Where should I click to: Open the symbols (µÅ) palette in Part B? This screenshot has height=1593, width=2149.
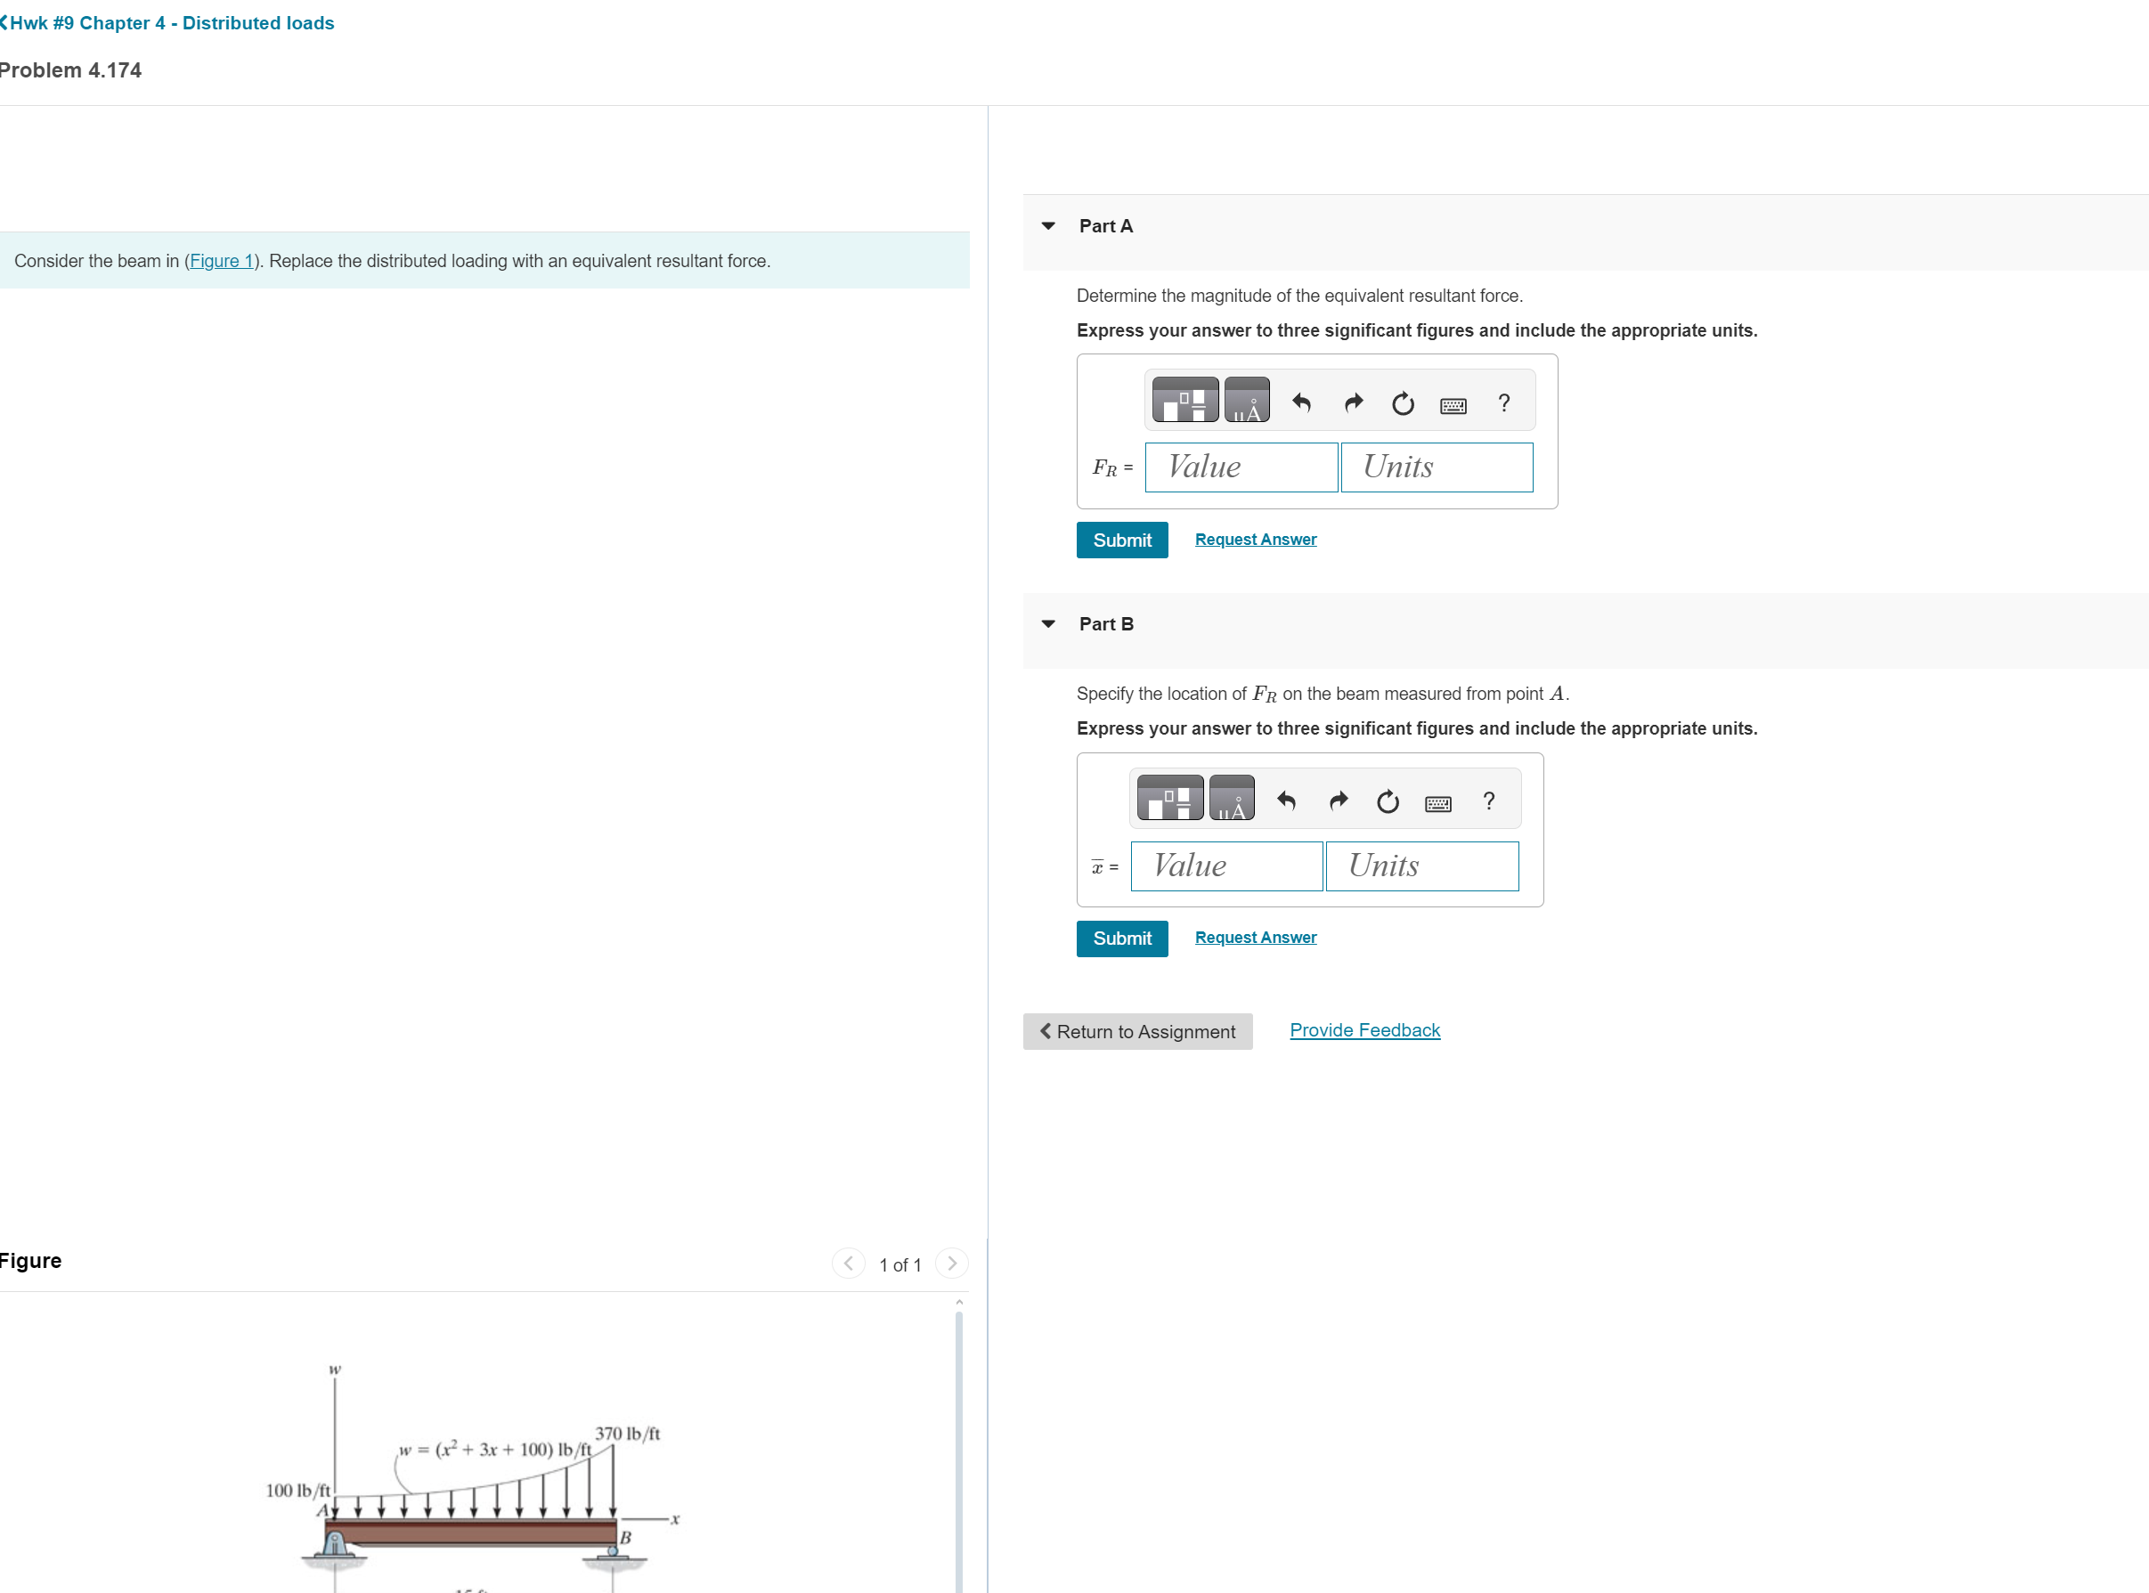coord(1232,799)
